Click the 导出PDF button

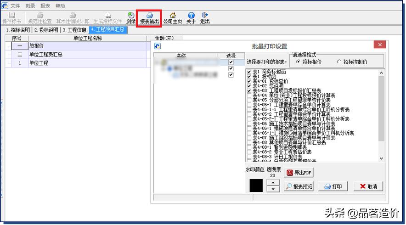point(299,173)
